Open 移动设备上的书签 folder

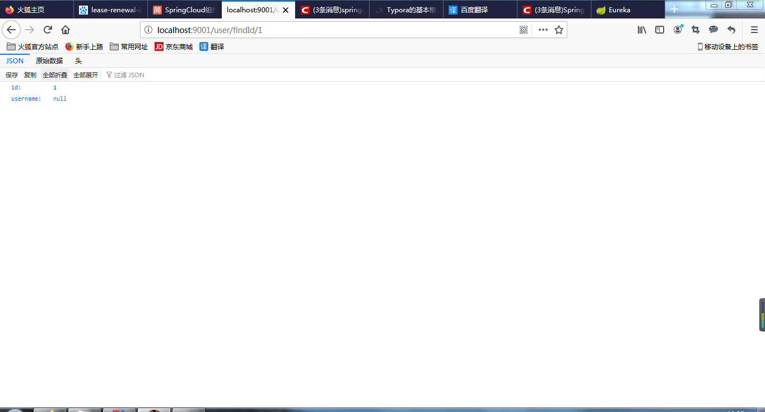pos(728,47)
